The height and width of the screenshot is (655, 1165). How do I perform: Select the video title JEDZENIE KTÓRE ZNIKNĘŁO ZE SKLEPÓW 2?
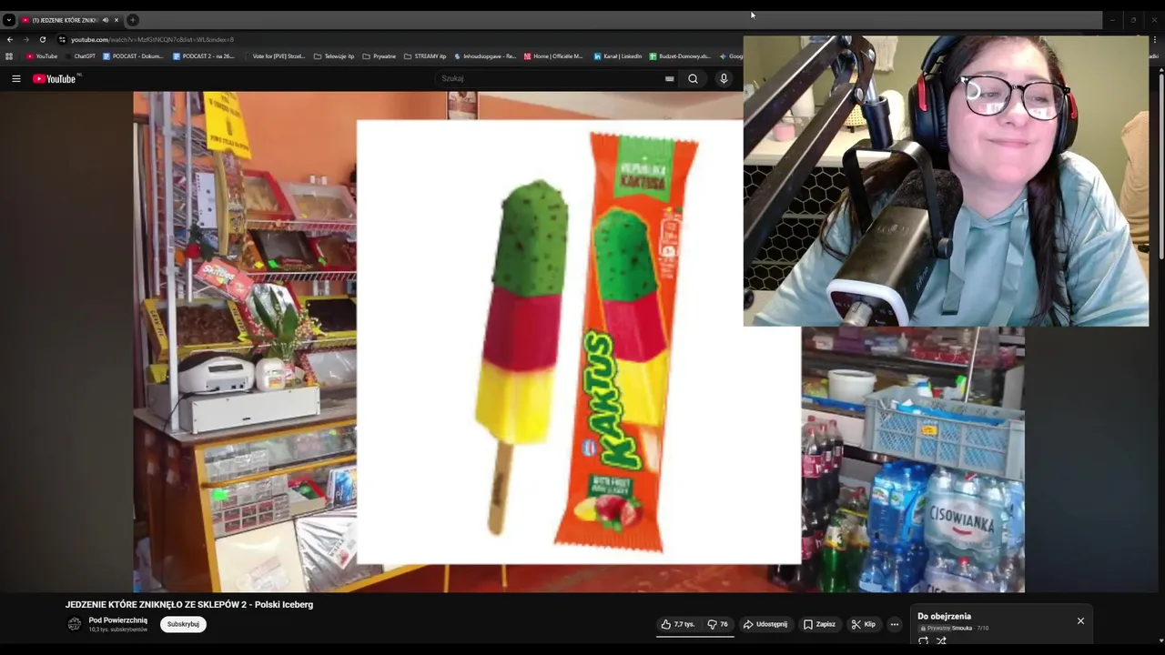pos(189,605)
